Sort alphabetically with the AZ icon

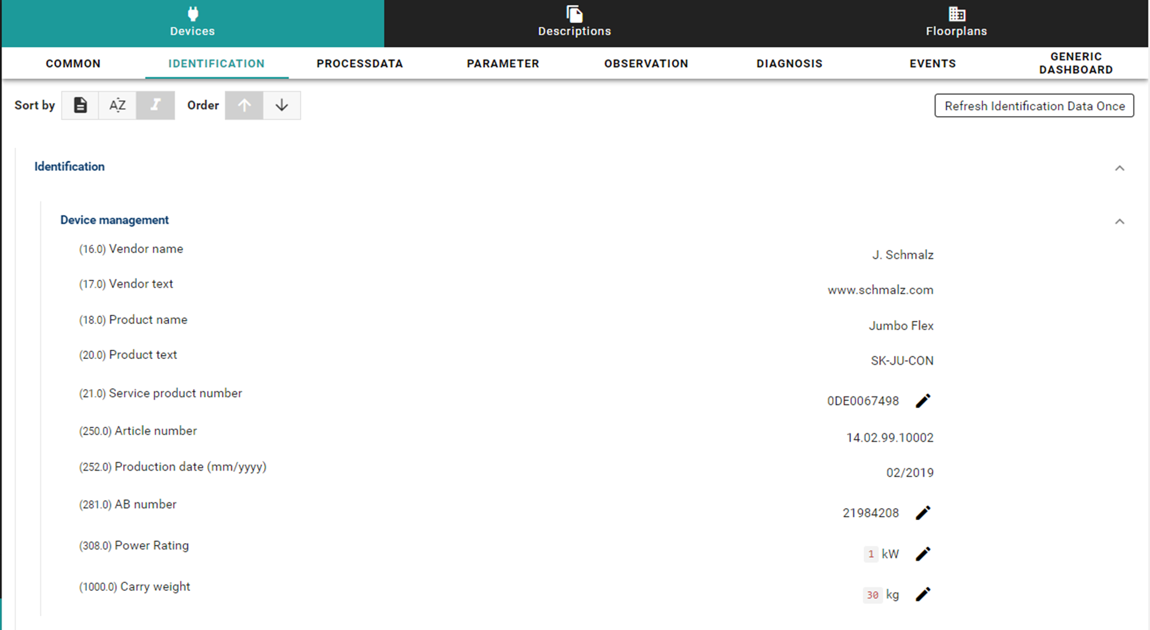coord(117,105)
